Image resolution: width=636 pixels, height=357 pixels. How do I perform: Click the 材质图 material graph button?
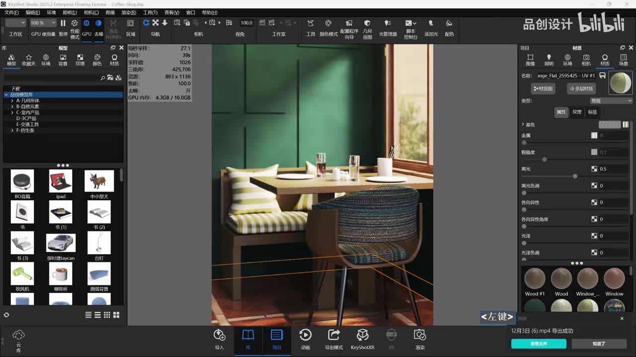pyautogui.click(x=543, y=89)
